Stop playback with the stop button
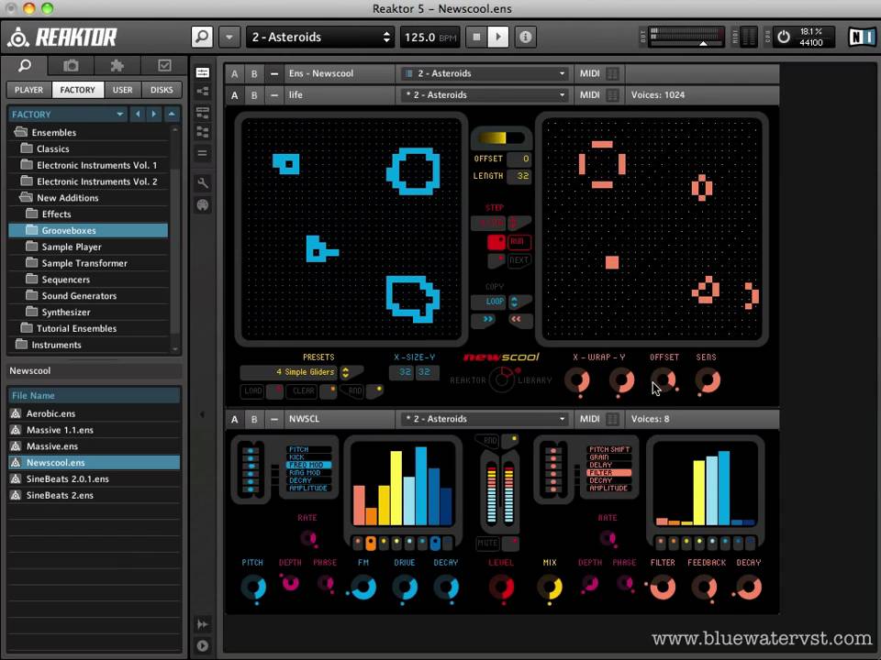 [x=477, y=37]
